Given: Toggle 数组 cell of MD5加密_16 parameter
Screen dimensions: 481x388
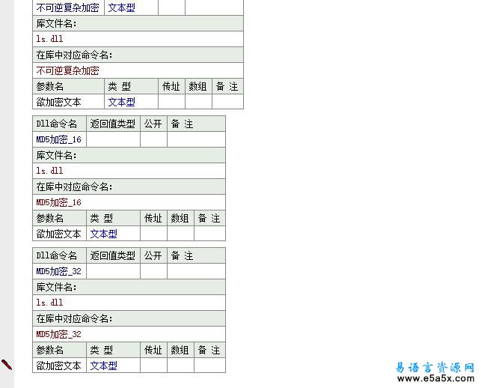Looking at the screenshot, I should [180, 234].
